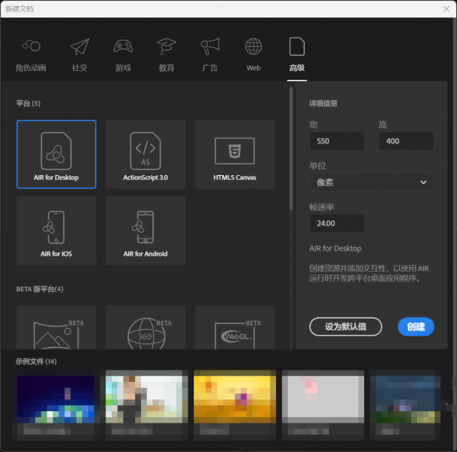Click the 设为默认值 button
Image resolution: width=457 pixels, height=452 pixels.
coord(345,327)
